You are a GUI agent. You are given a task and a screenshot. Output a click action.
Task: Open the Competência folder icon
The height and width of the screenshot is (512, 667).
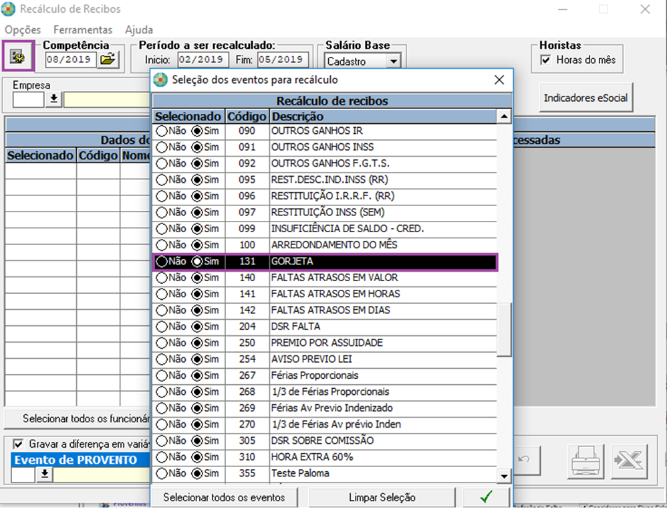[108, 59]
